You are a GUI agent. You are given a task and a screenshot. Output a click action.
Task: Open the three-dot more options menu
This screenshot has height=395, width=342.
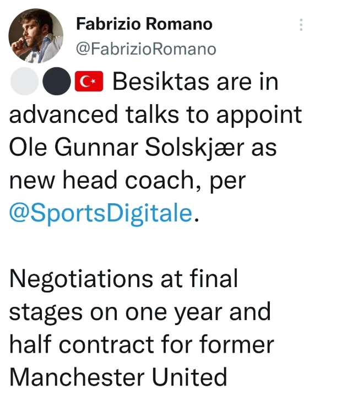click(301, 25)
